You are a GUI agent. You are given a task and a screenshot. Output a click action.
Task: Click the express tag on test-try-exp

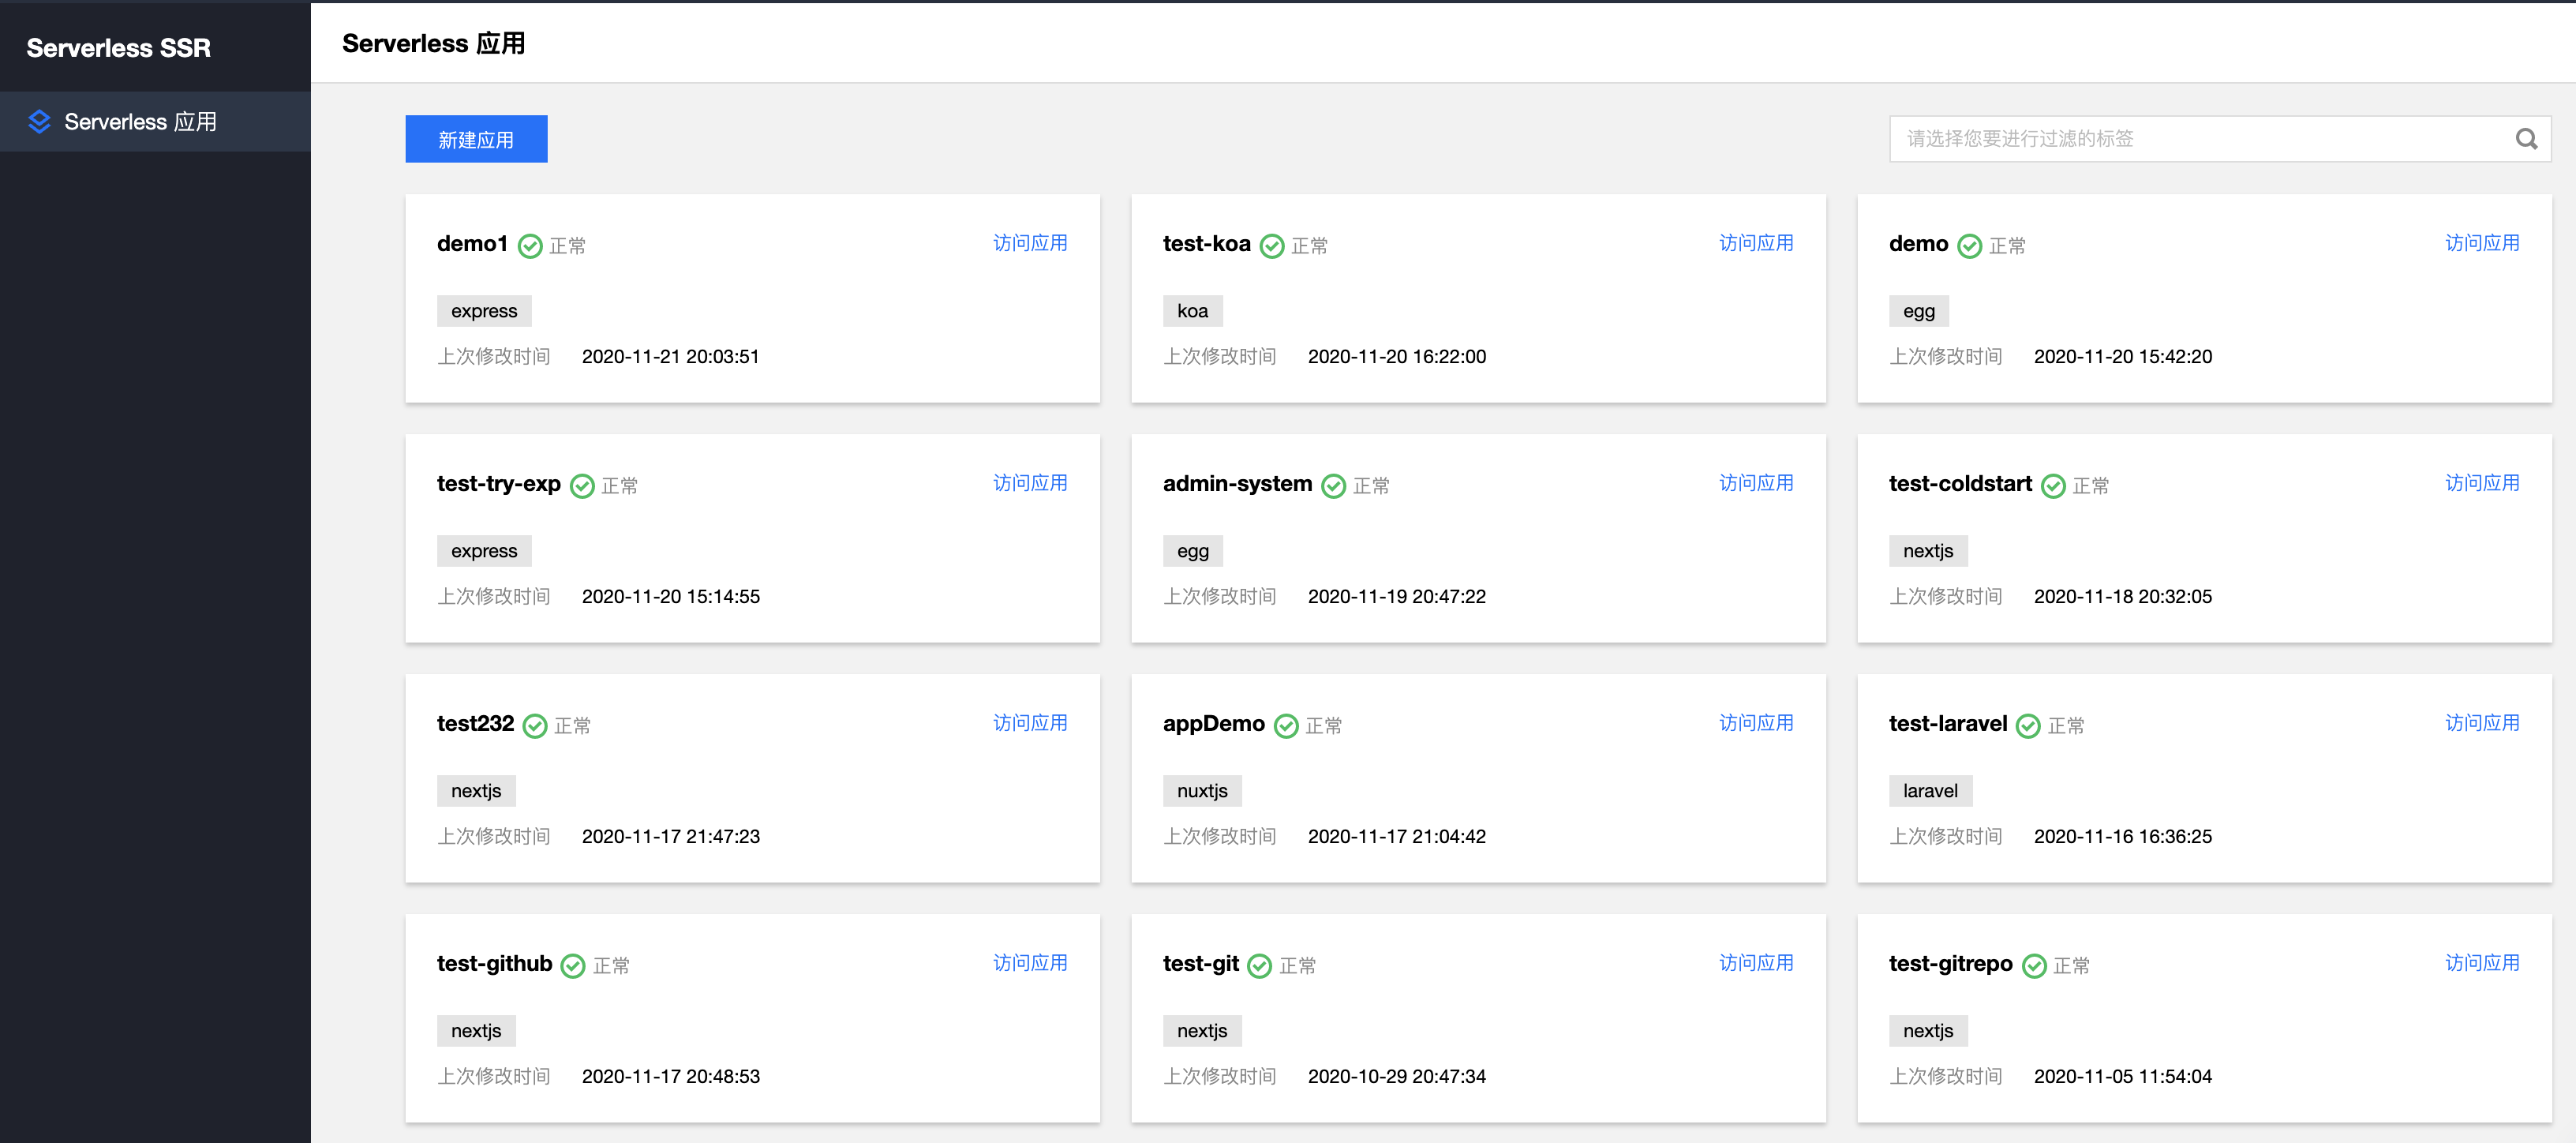click(x=484, y=551)
